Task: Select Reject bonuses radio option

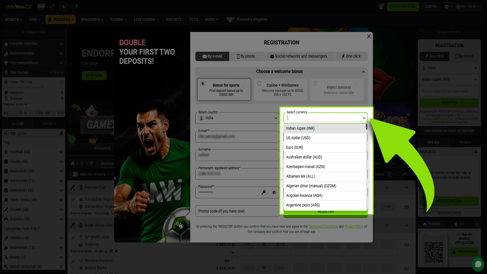Action: 316,83
